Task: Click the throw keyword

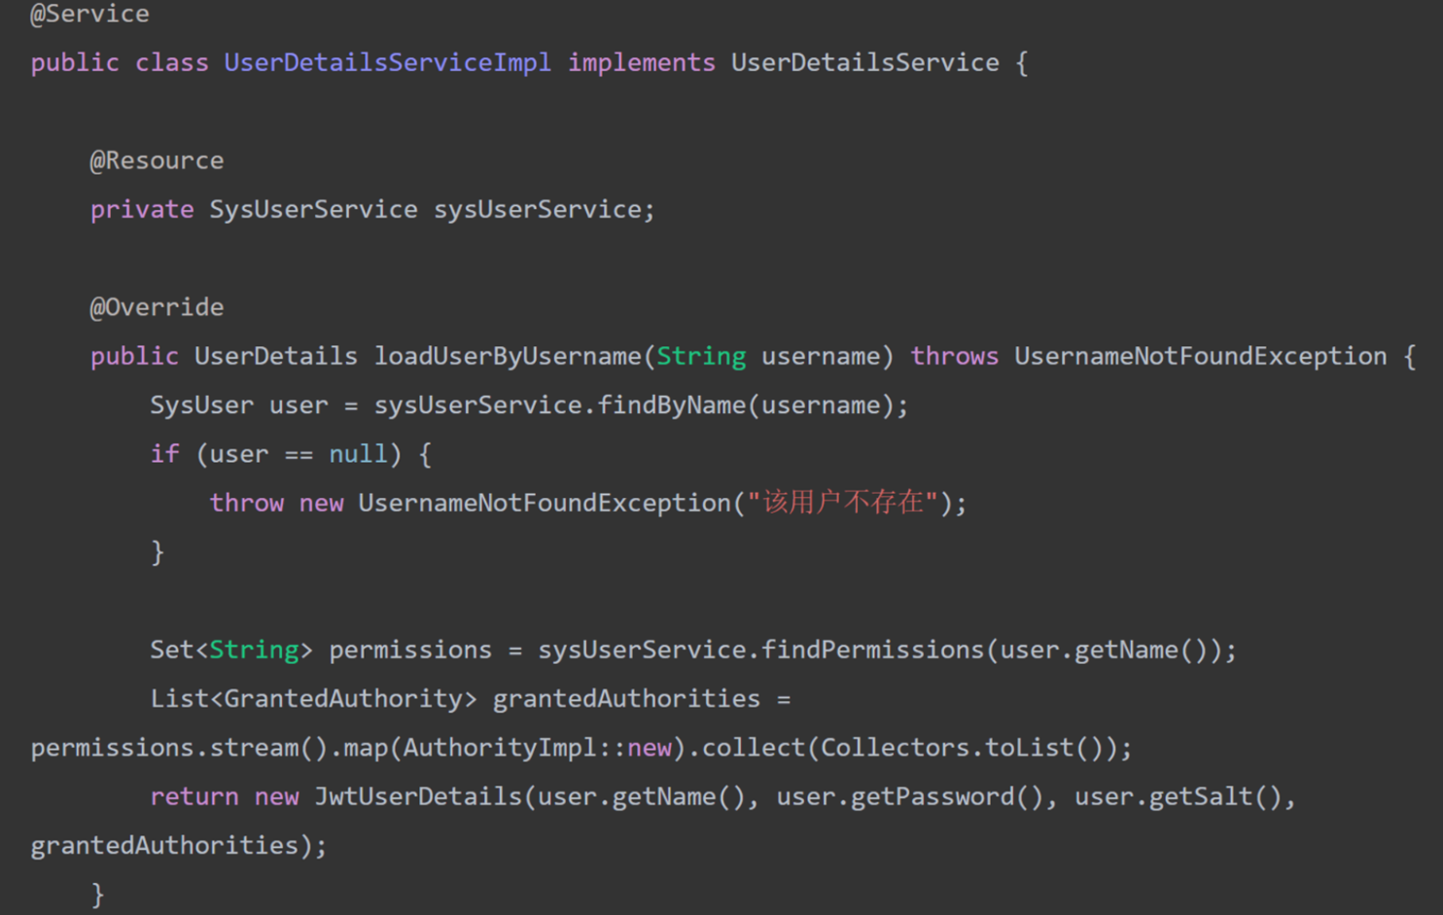Action: click(246, 503)
